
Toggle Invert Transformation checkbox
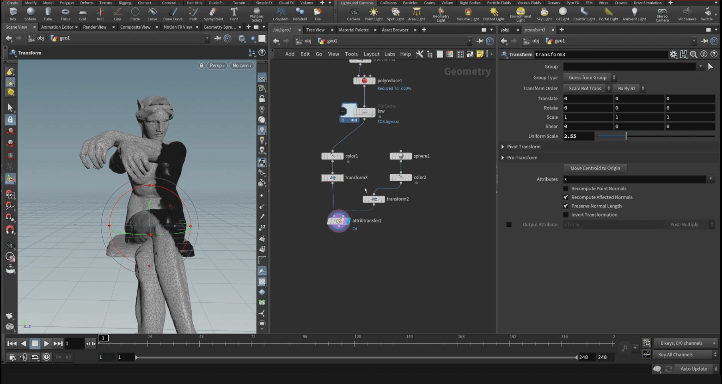coord(566,215)
